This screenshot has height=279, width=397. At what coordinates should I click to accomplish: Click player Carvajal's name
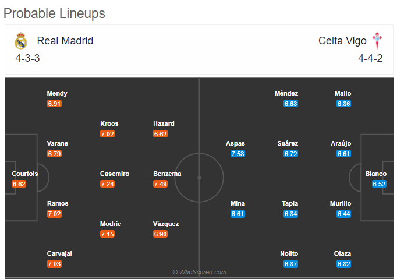click(59, 253)
